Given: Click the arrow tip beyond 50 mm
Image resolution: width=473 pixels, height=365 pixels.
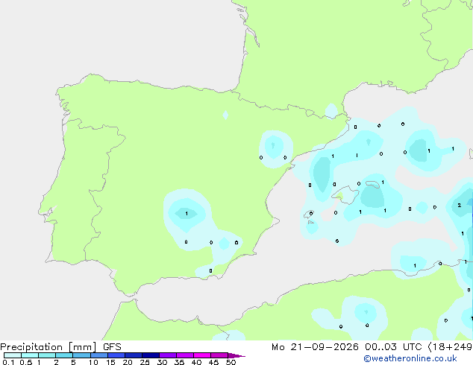Looking at the screenshot, I should point(236,355).
